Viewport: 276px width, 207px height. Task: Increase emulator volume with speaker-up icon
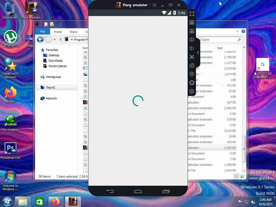pos(192,40)
